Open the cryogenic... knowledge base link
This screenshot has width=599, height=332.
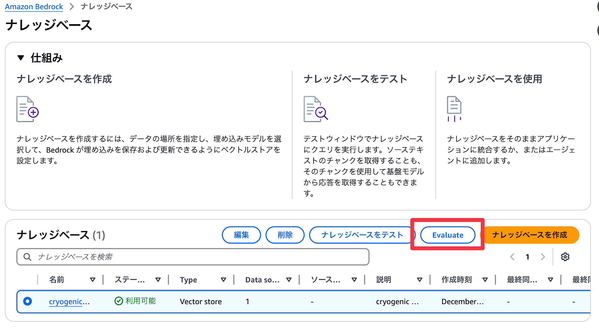(69, 301)
